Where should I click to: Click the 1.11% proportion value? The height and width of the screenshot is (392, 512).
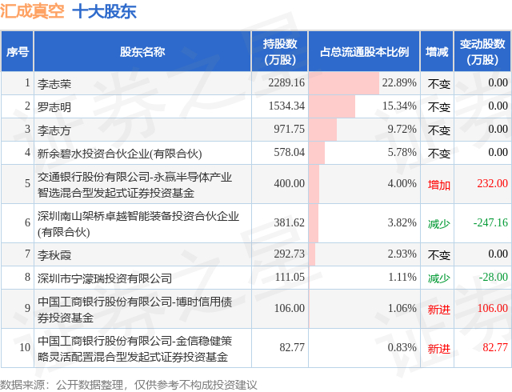402,277
